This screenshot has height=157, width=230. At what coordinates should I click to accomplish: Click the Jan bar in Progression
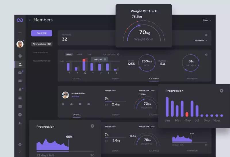point(167,107)
